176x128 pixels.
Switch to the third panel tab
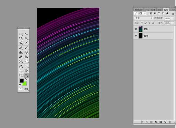153,10
